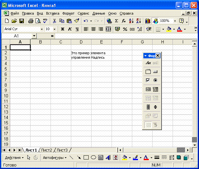The height and width of the screenshot is (169, 199).
Task: Select the Scroll Bar control in Forms toolbar
Action: [x=148, y=107]
